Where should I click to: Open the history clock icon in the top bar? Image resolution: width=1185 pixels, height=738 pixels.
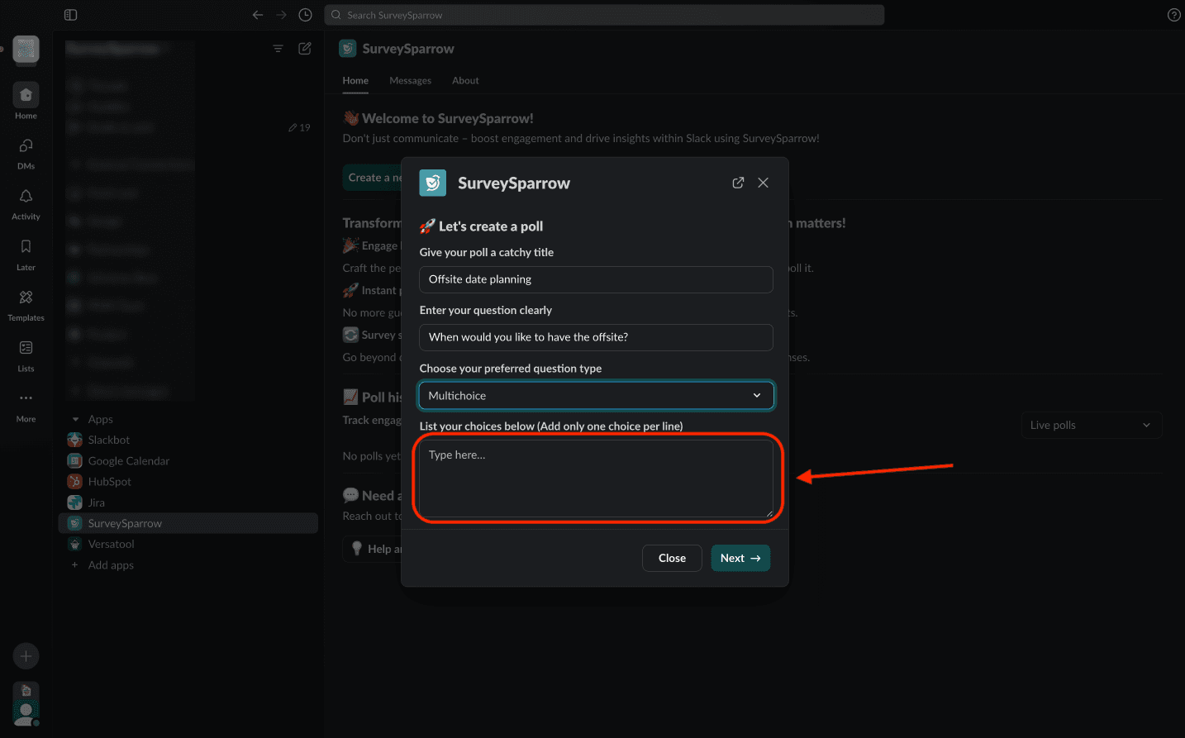305,15
